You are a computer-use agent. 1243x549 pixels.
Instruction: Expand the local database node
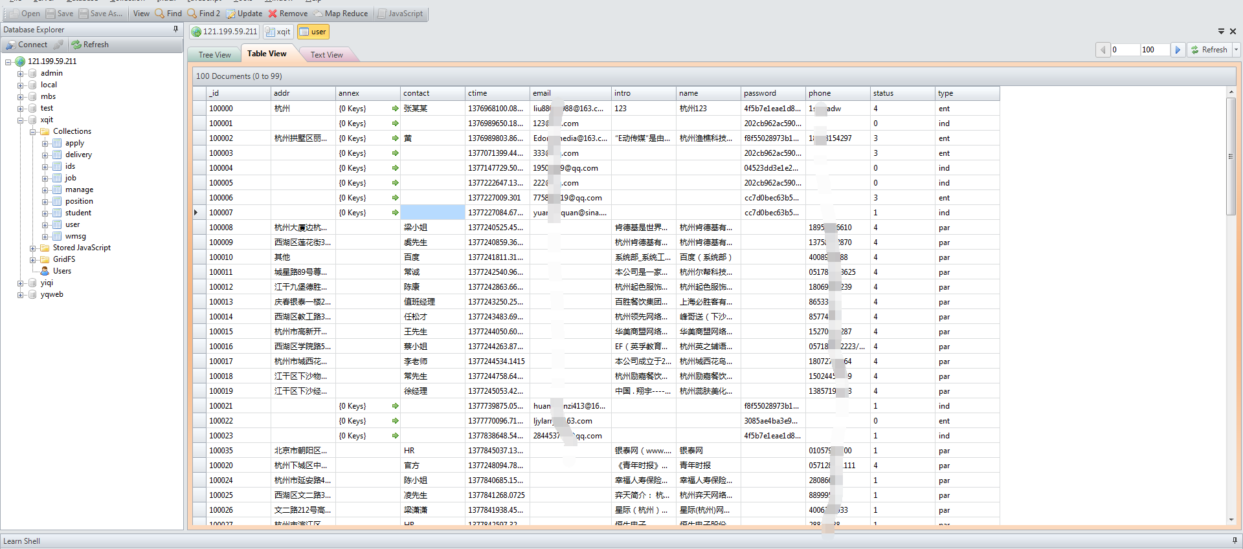[x=20, y=85]
